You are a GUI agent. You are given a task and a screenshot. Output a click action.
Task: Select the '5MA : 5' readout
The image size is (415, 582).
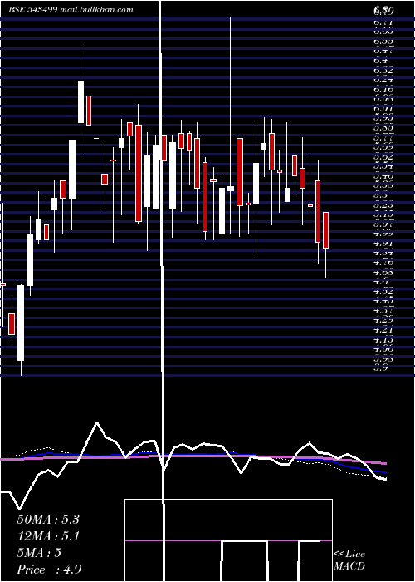pos(39,553)
